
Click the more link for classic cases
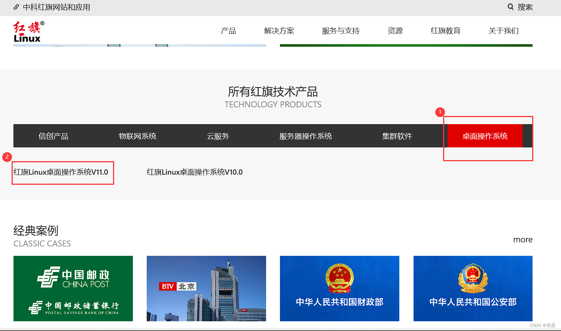tap(523, 240)
